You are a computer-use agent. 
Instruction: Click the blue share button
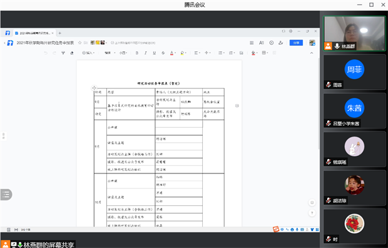point(296,43)
